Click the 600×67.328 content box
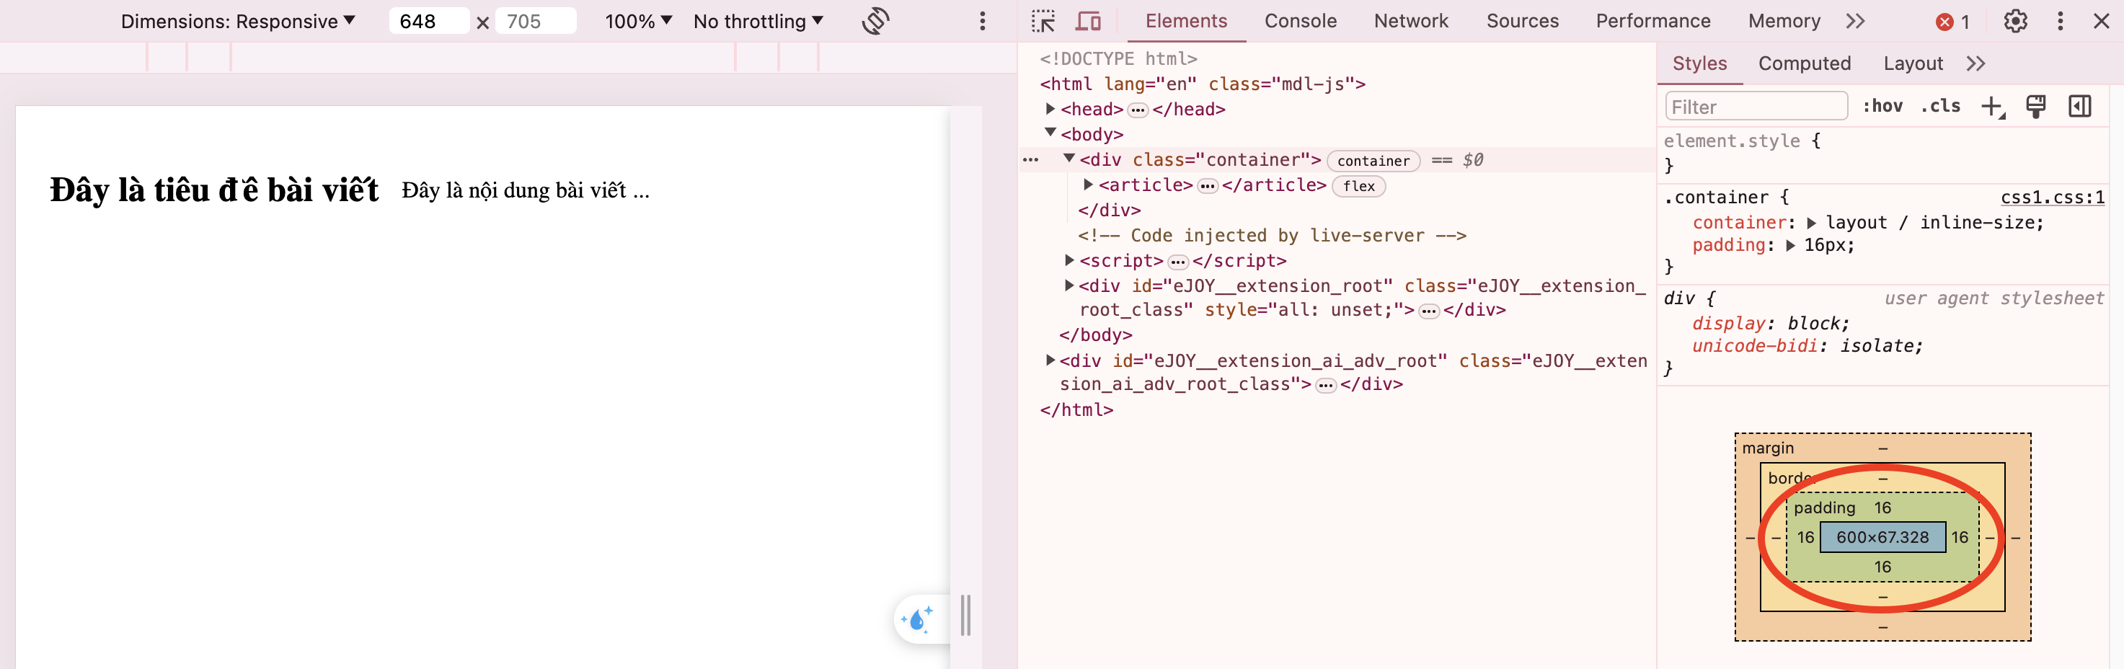 coord(1882,538)
